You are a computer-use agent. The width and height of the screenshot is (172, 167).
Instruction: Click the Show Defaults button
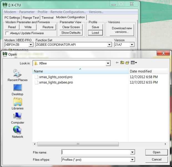tap(71, 33)
